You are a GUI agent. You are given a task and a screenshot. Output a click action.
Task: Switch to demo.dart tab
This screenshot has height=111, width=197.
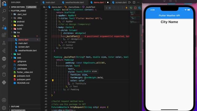(99, 2)
